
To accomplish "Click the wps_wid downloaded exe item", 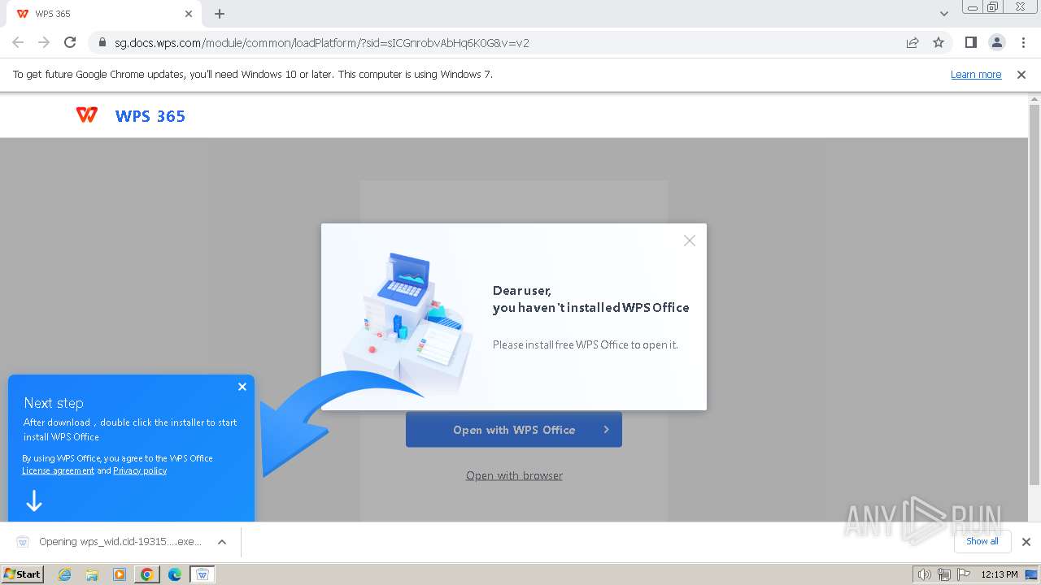I will [x=120, y=542].
